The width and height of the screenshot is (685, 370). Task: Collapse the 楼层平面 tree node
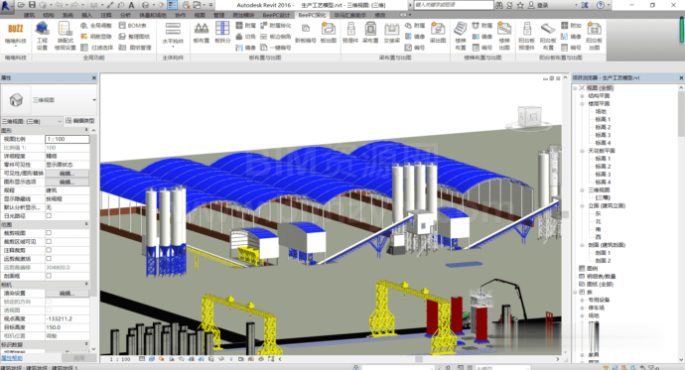point(582,104)
